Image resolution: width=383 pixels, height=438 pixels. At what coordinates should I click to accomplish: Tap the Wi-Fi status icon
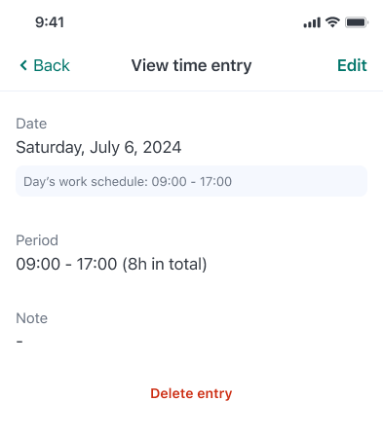332,22
